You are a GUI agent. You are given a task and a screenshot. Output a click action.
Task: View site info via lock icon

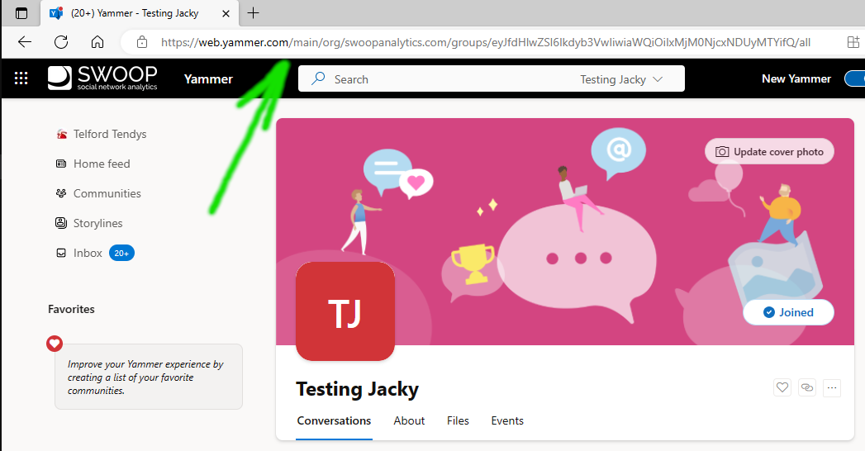(142, 42)
